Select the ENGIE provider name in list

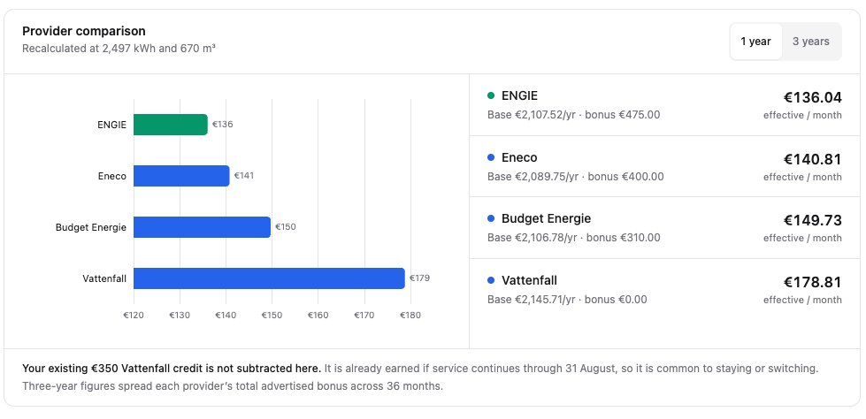click(x=519, y=96)
